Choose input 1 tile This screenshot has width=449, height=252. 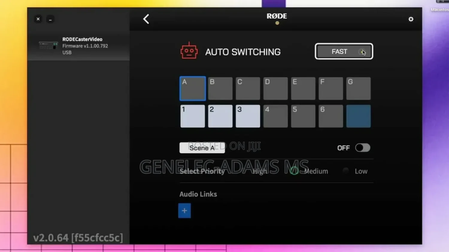click(192, 116)
